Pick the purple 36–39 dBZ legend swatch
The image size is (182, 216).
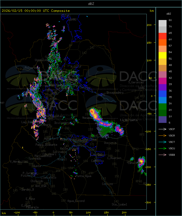162,87
